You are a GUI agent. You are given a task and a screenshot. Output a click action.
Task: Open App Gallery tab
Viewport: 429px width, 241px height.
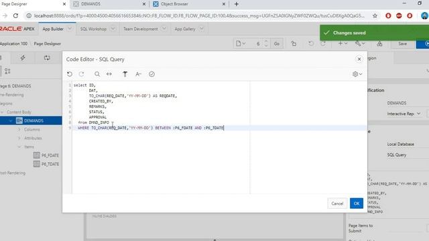(x=185, y=29)
